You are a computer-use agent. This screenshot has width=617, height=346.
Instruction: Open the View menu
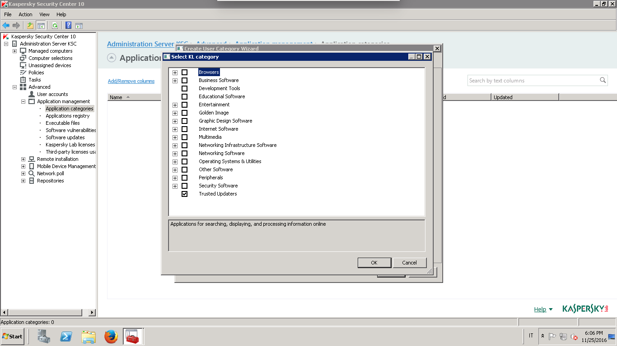point(44,14)
